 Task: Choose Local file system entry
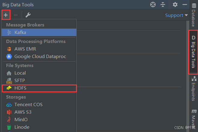pos(20,73)
